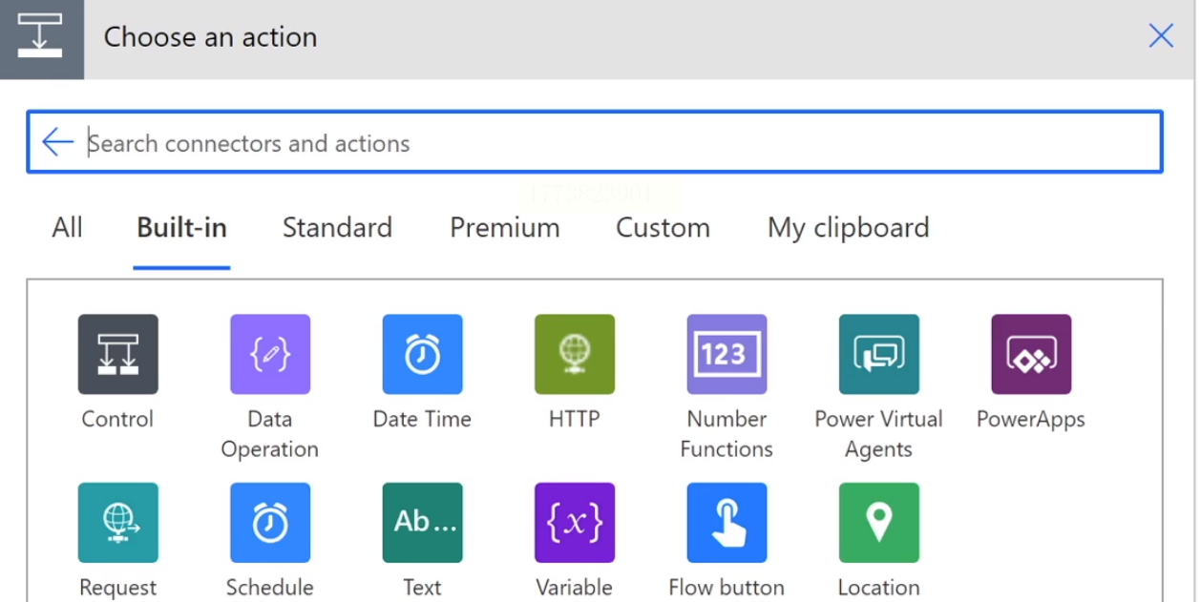Open the Request connector
The height and width of the screenshot is (602, 1200).
pyautogui.click(x=117, y=523)
